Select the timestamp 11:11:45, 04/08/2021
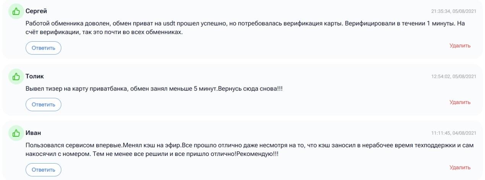The image size is (485, 180). point(454,133)
